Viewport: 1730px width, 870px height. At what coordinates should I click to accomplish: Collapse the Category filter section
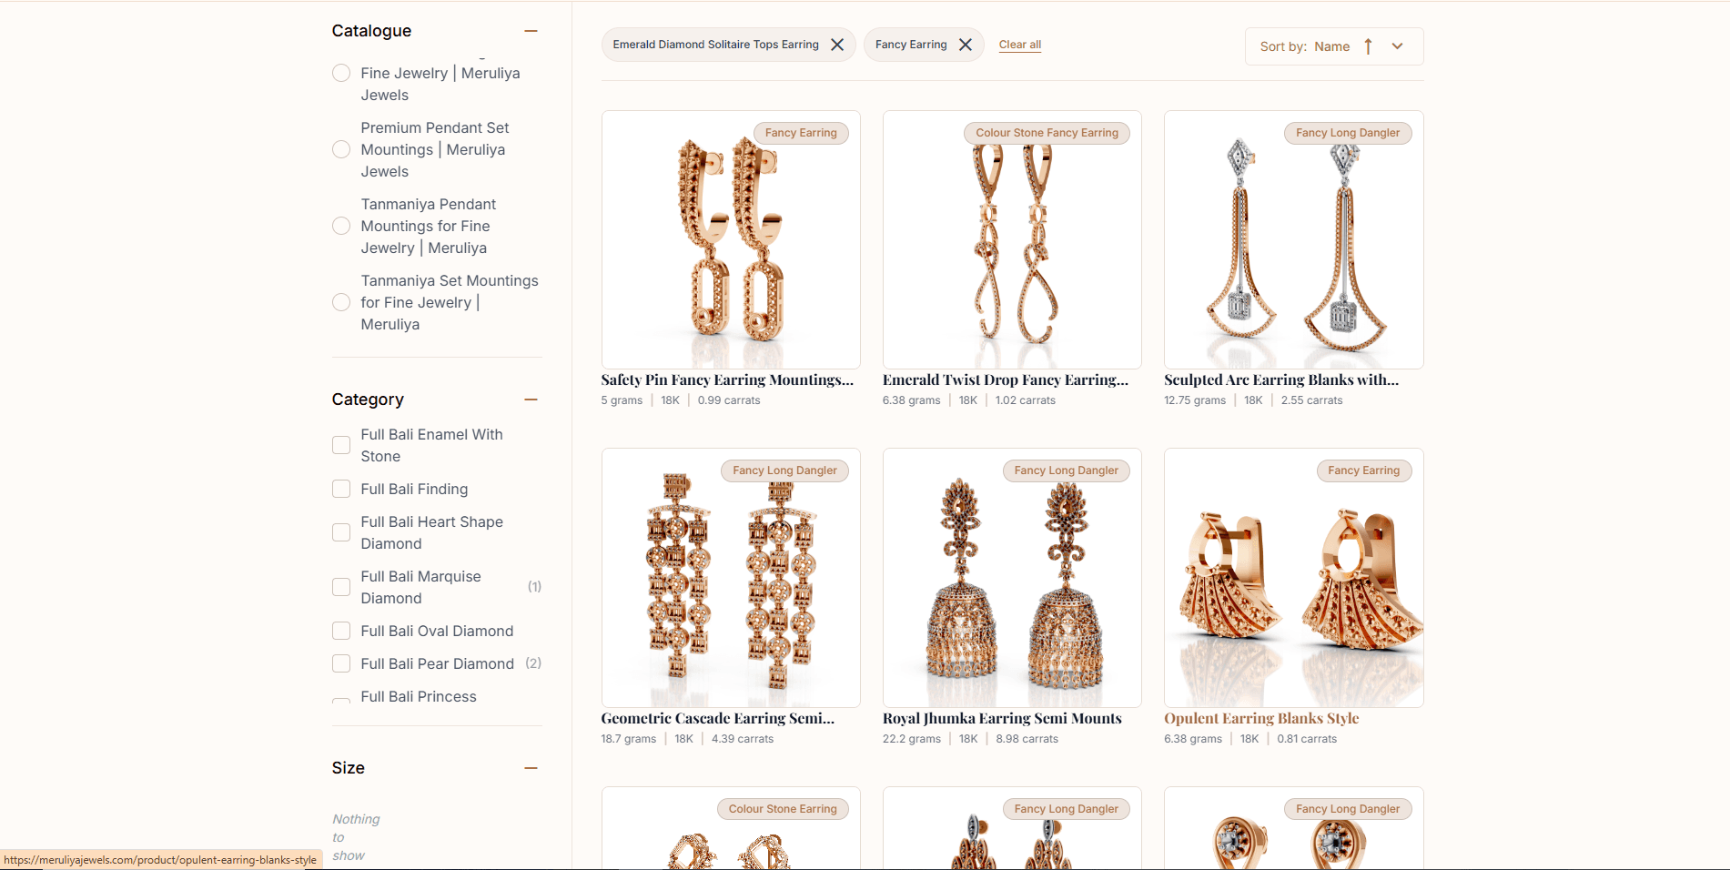tap(531, 400)
